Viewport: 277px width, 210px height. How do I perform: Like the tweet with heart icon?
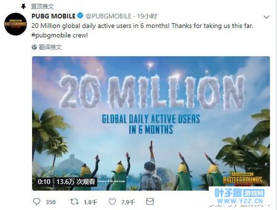[112, 202]
